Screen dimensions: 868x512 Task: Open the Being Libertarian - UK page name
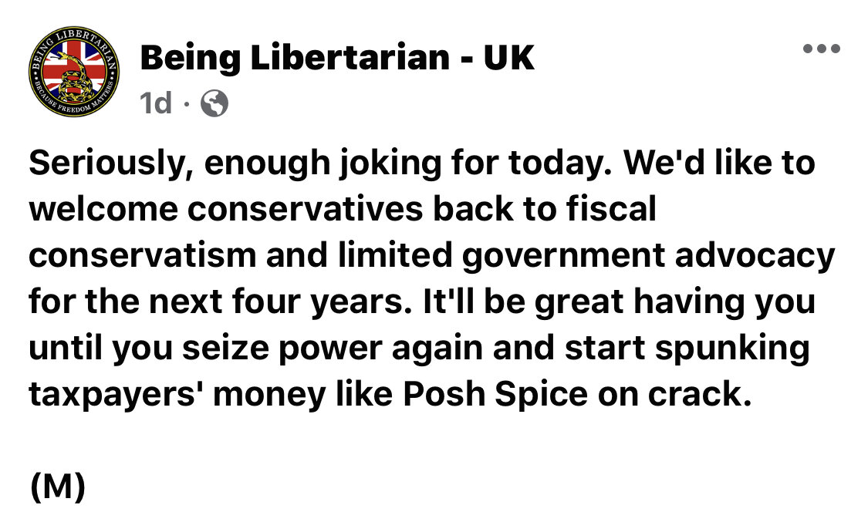pyautogui.click(x=337, y=57)
